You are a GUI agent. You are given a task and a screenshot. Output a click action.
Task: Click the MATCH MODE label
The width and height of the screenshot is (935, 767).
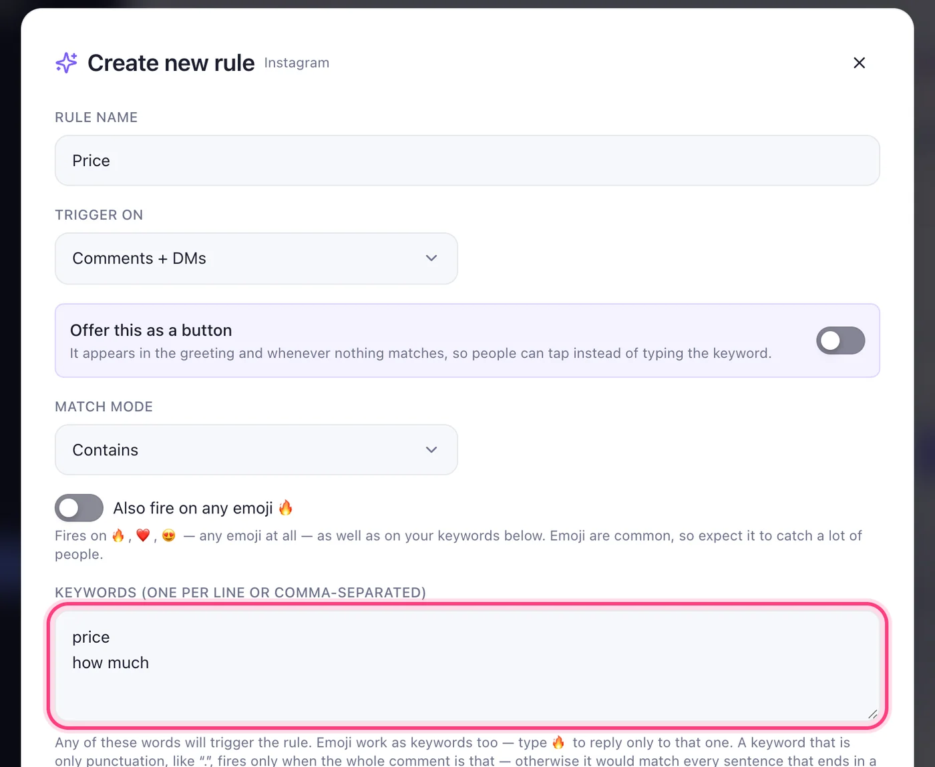pos(104,407)
